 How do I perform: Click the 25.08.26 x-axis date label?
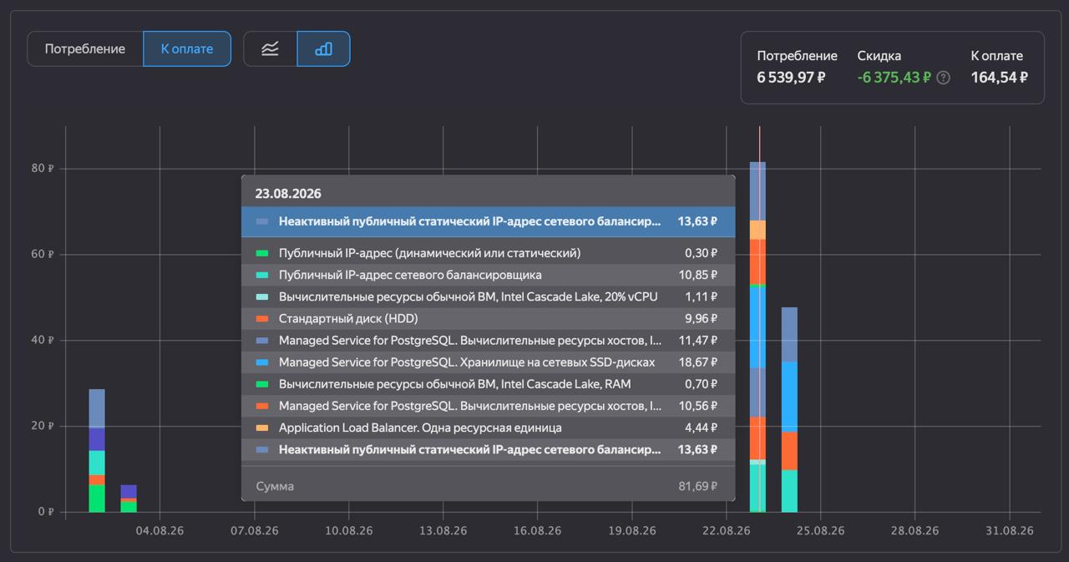click(x=821, y=530)
